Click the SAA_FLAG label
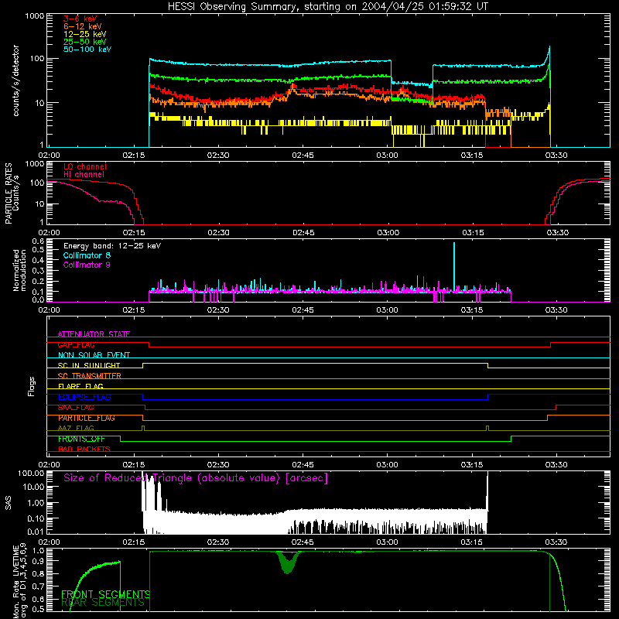Viewport: 619px width, 619px height. point(76,408)
